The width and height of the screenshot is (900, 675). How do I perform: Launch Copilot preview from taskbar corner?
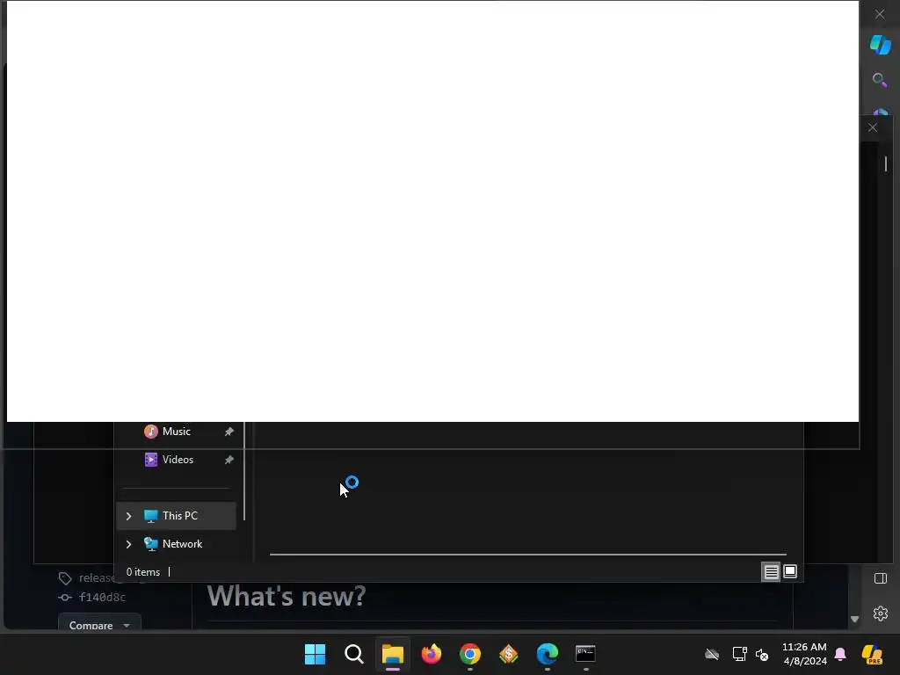click(x=872, y=654)
